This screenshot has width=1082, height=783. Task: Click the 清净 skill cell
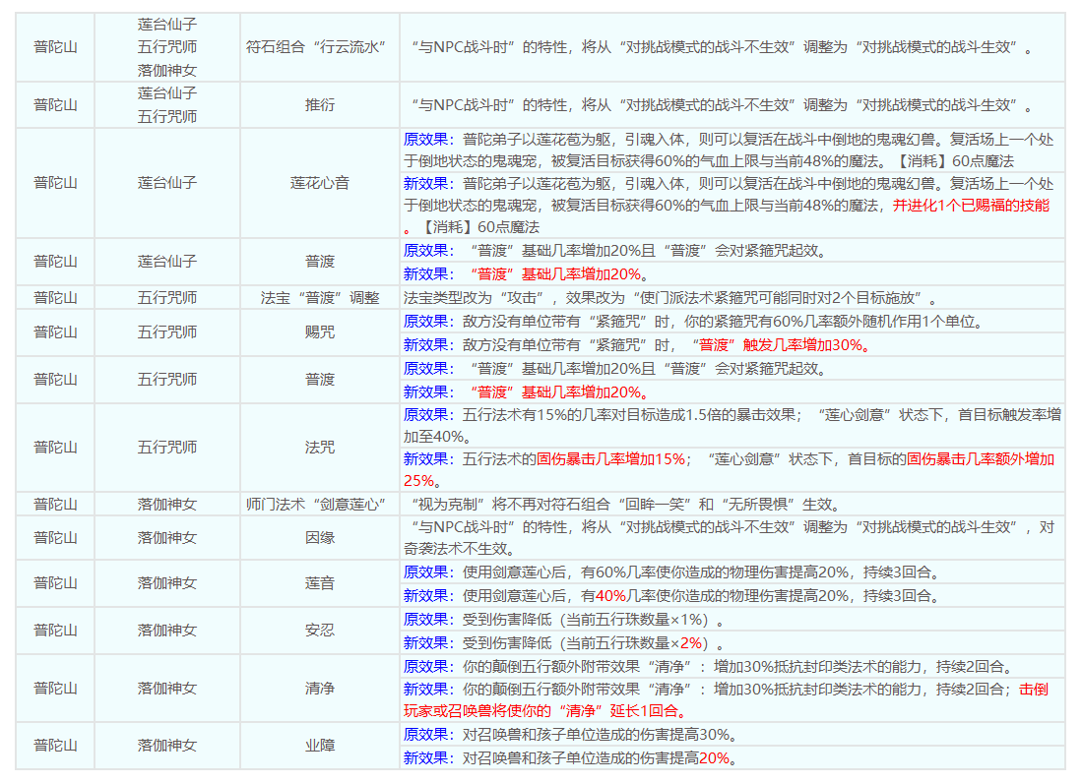(x=320, y=688)
